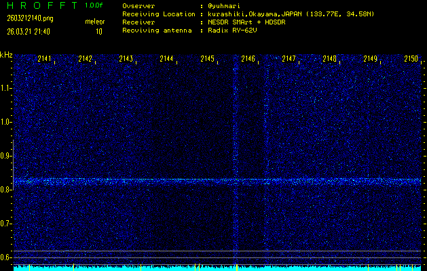The height and width of the screenshot is (271, 427).
Task: Click the meteor count value 10
Action: click(x=99, y=31)
